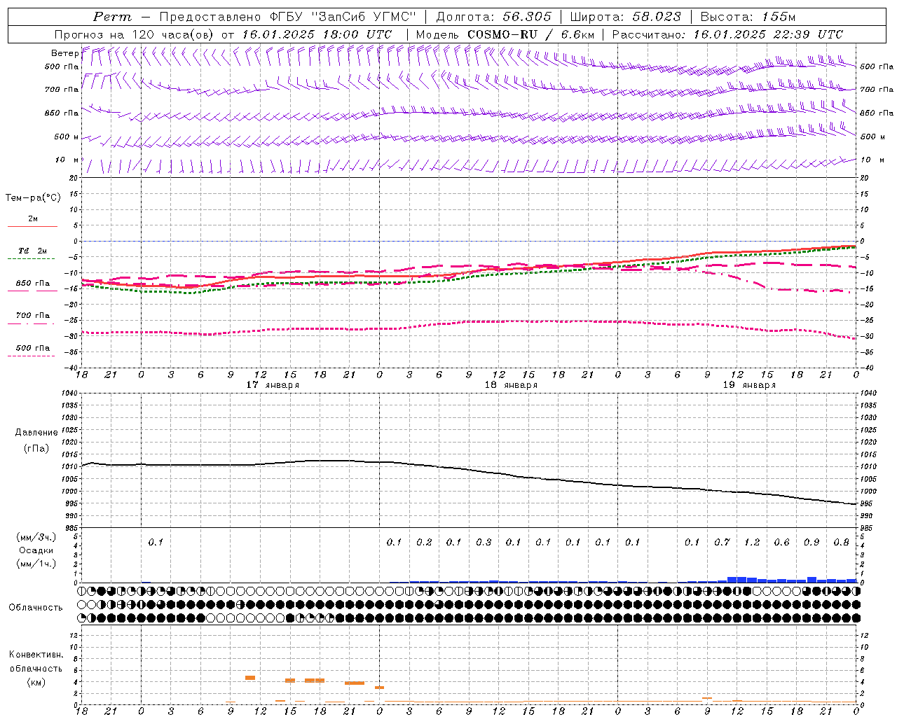Image resolution: width=897 pixels, height=717 pixels.
Task: Click the "(мм/1ч.)" units label
Action: [x=36, y=564]
